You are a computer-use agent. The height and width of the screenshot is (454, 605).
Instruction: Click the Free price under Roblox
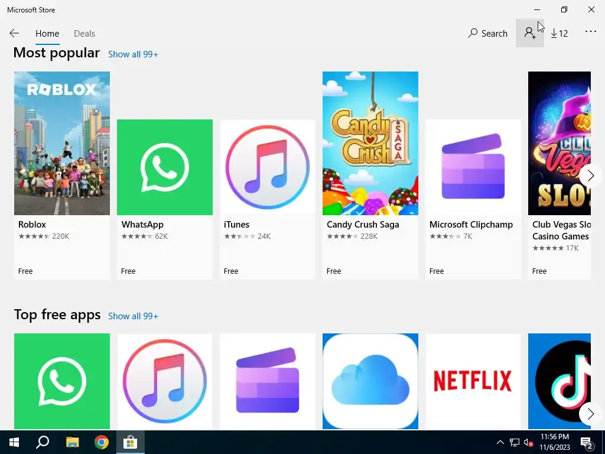point(25,271)
